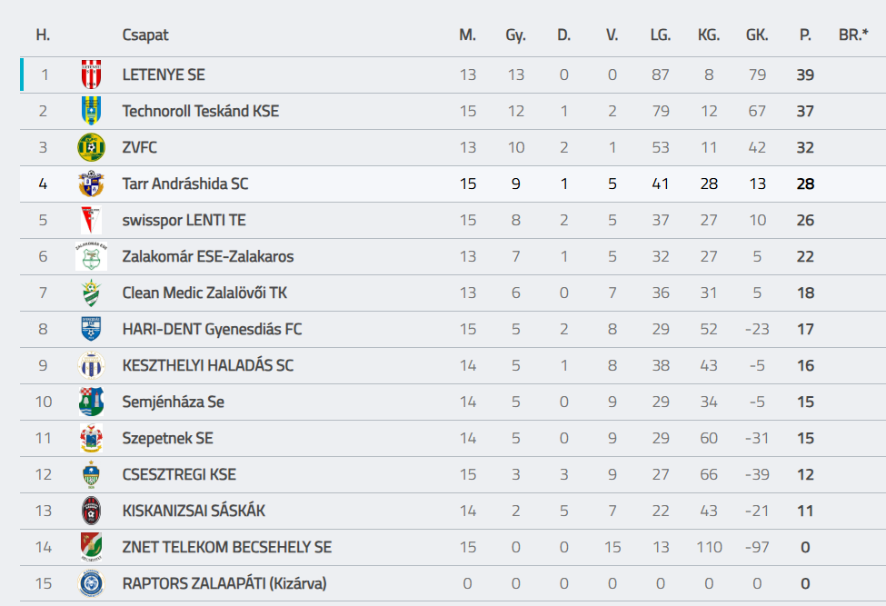886x606 pixels.
Task: Click the Tarr Andráshida SC club crest
Action: [x=91, y=184]
